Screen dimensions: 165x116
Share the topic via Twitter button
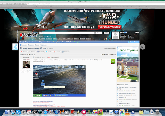click(x=49, y=52)
